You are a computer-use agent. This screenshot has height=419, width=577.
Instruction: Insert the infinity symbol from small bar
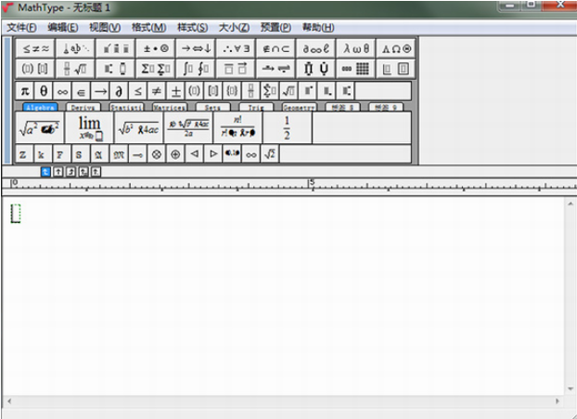tap(62, 91)
